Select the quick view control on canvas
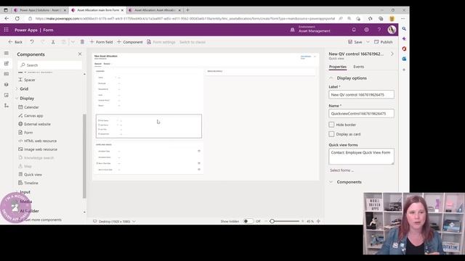Viewport: 465px width, 261px height. pos(148,126)
